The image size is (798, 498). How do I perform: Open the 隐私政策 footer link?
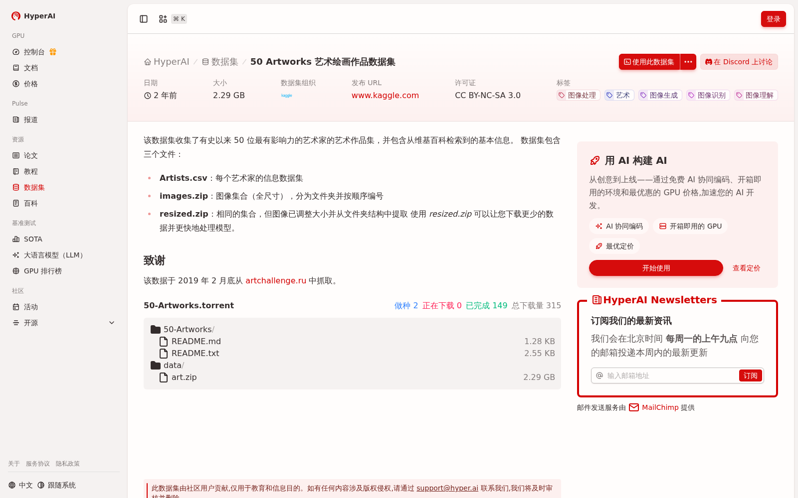[x=68, y=464]
